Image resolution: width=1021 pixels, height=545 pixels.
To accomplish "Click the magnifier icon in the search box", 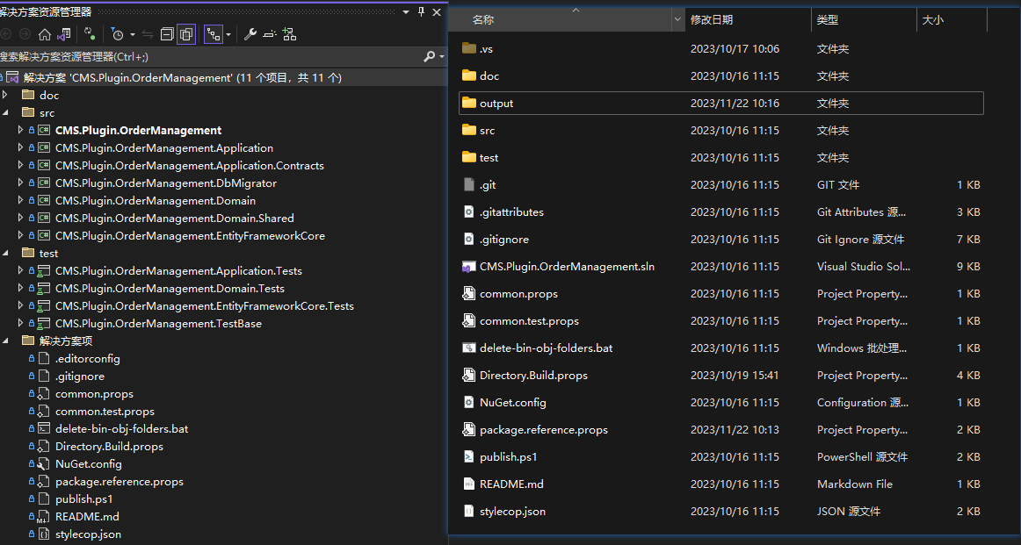I will pyautogui.click(x=429, y=56).
